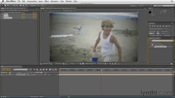Expand the Levels effect properties
Screen dimensions: 175x98
(1, 16)
